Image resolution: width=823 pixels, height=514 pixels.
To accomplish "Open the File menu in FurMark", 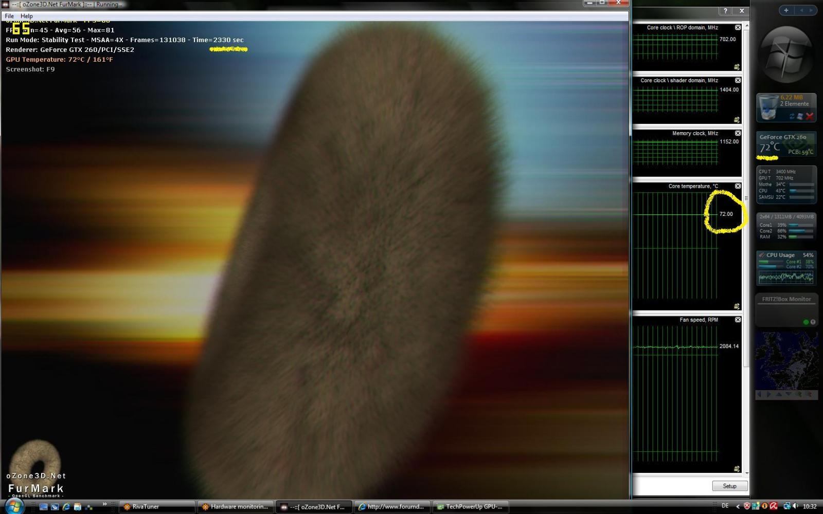I will (9, 16).
